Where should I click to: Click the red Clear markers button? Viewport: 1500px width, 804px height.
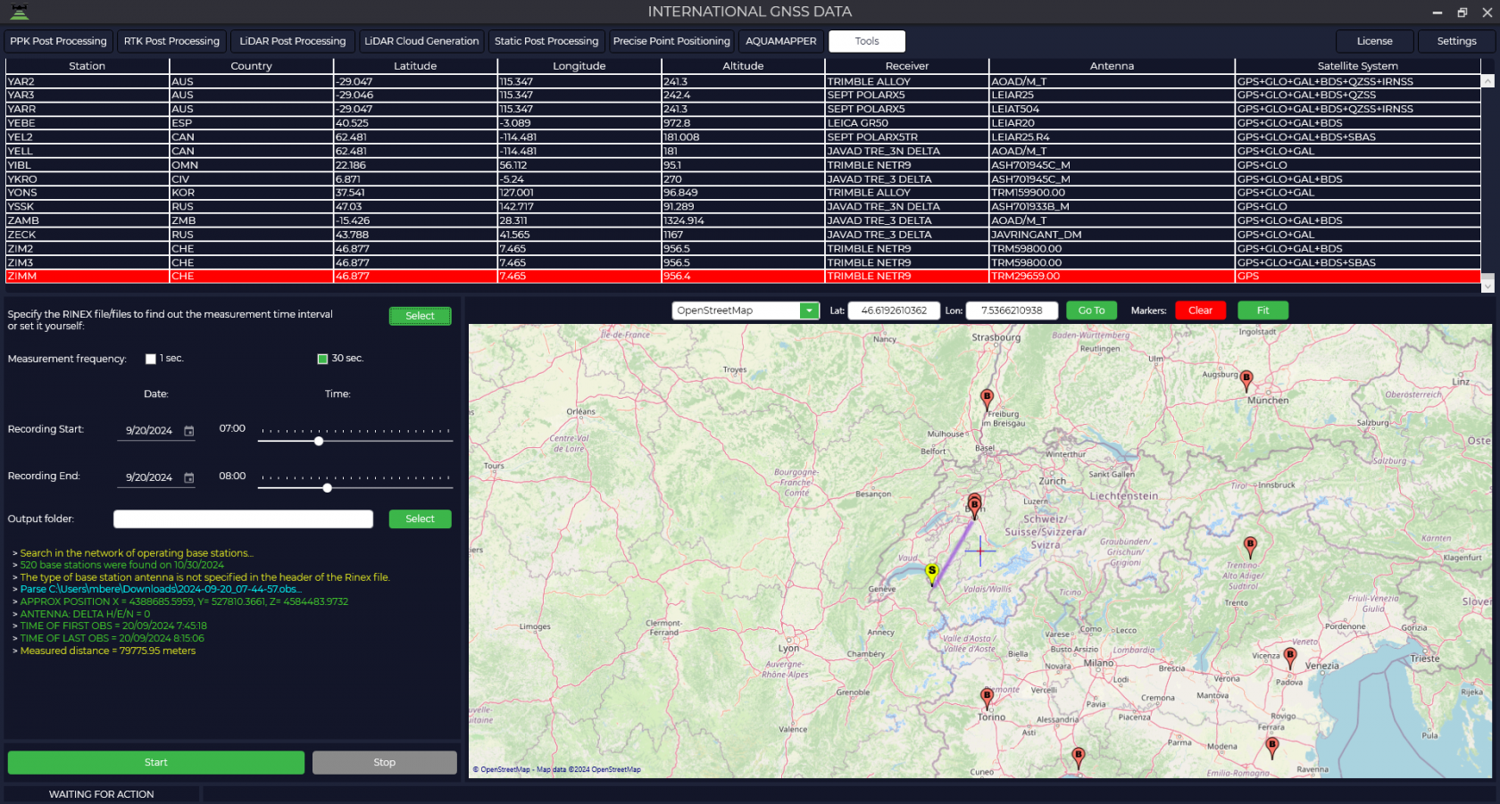tap(1200, 311)
